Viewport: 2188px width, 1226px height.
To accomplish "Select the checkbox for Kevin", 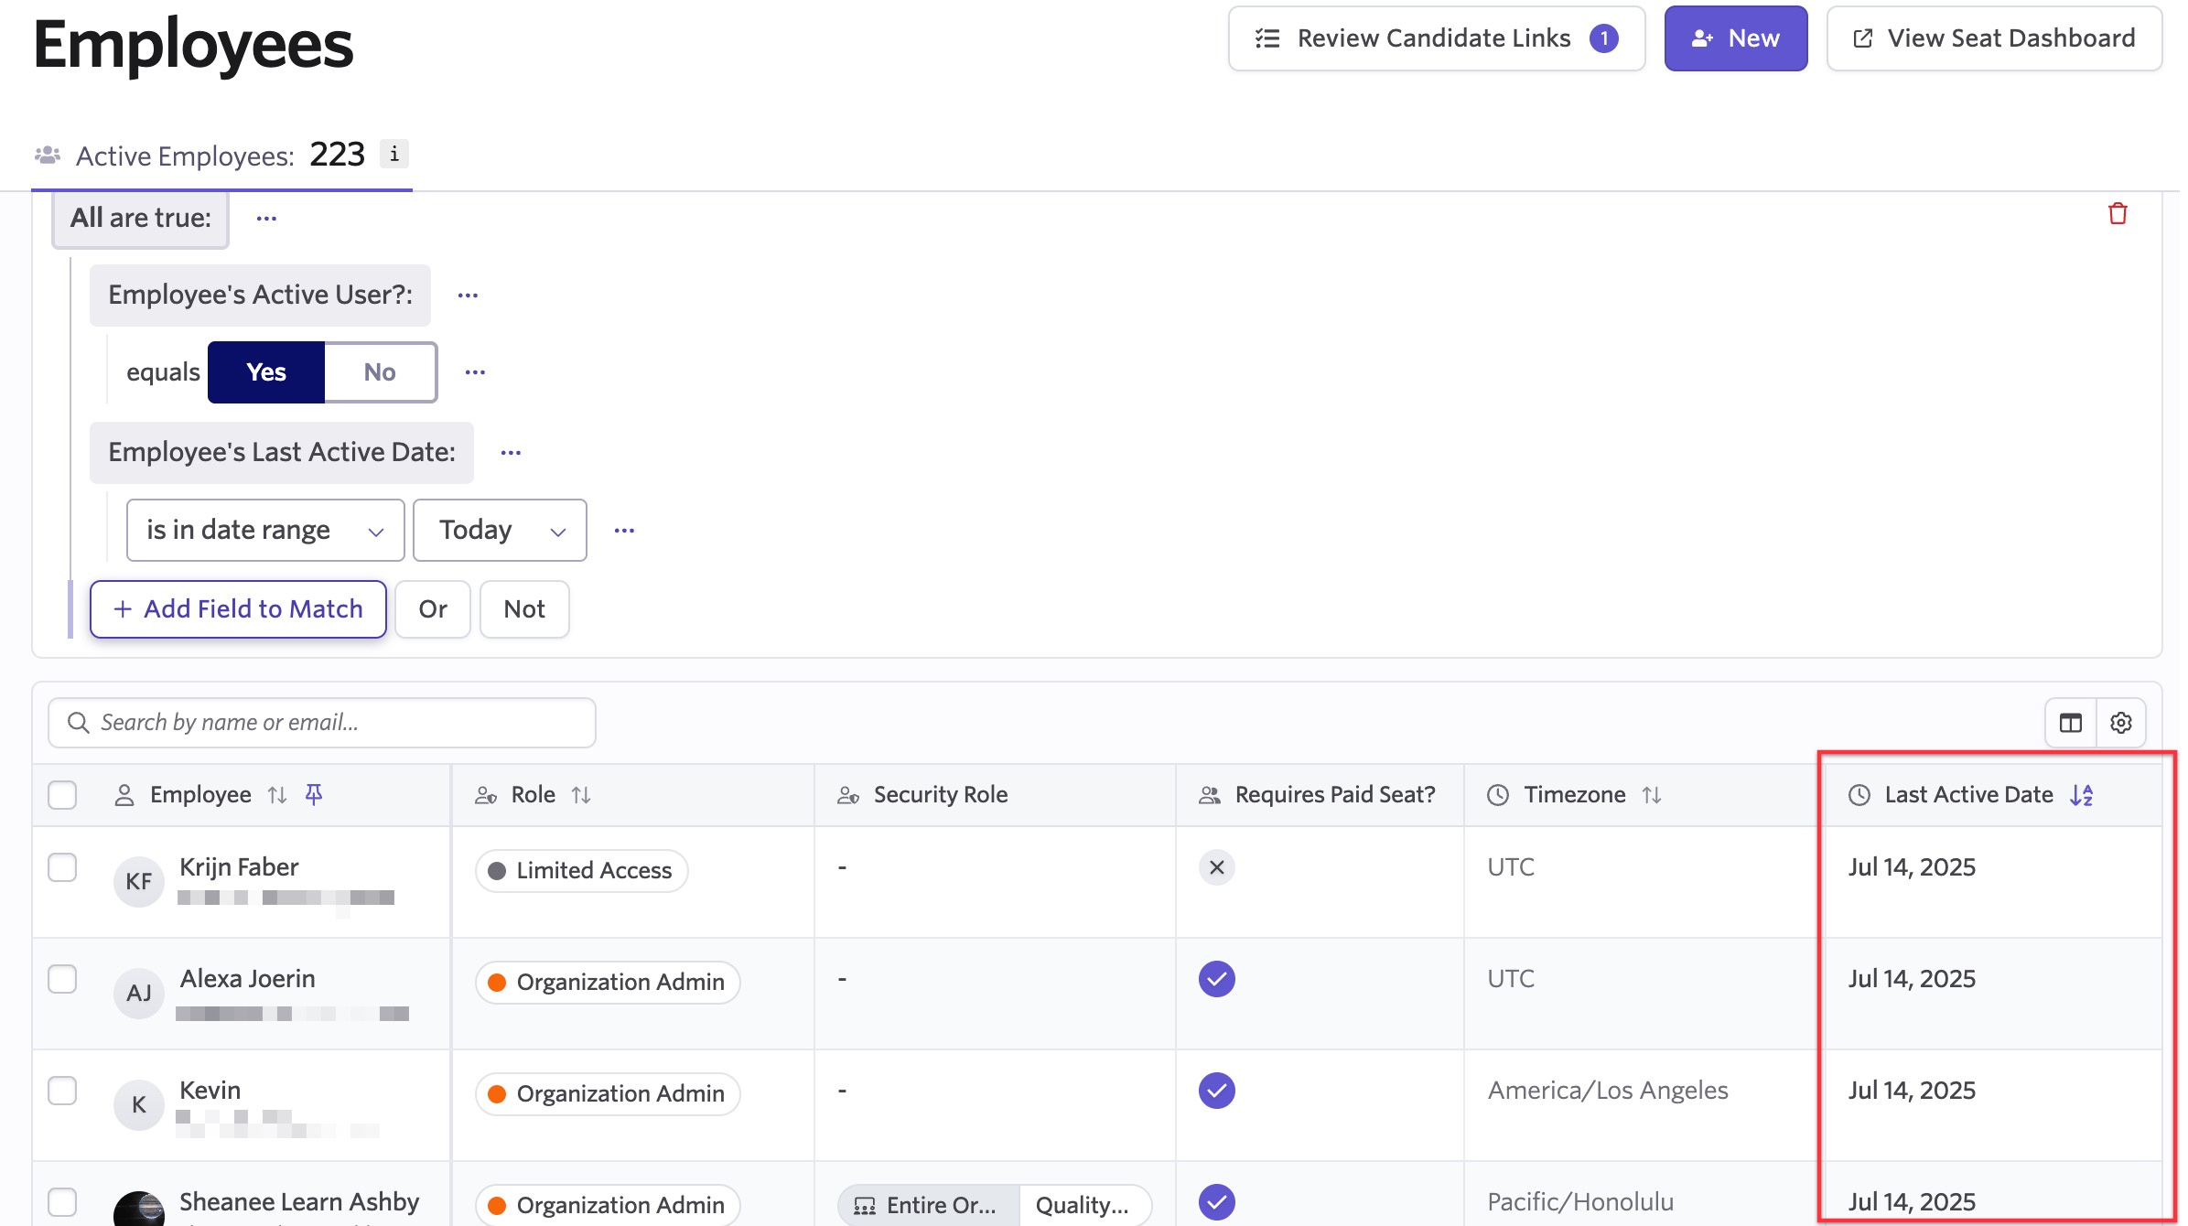I will [62, 1091].
